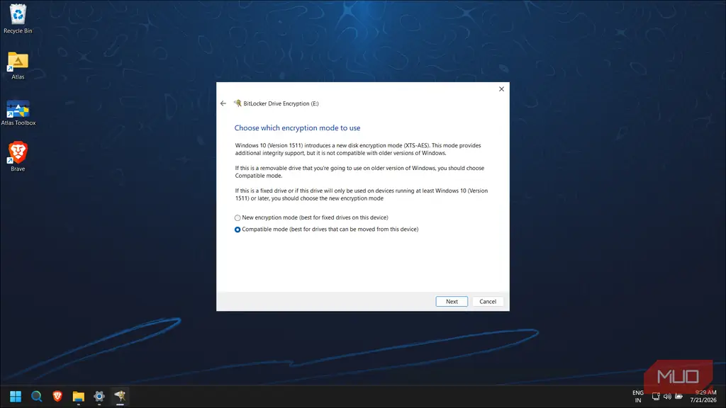This screenshot has width=726, height=408.
Task: Click paragraph starting Windows 10 (Version 1511) introduces
Action: tap(358, 149)
